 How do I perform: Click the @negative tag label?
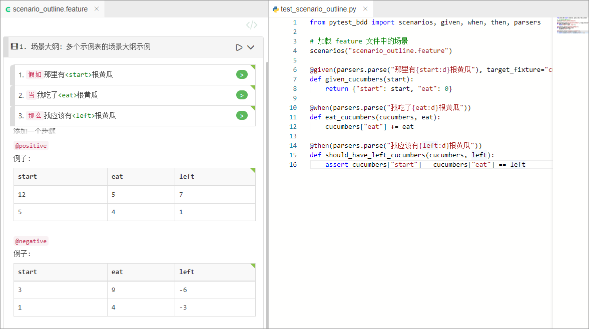pos(31,241)
